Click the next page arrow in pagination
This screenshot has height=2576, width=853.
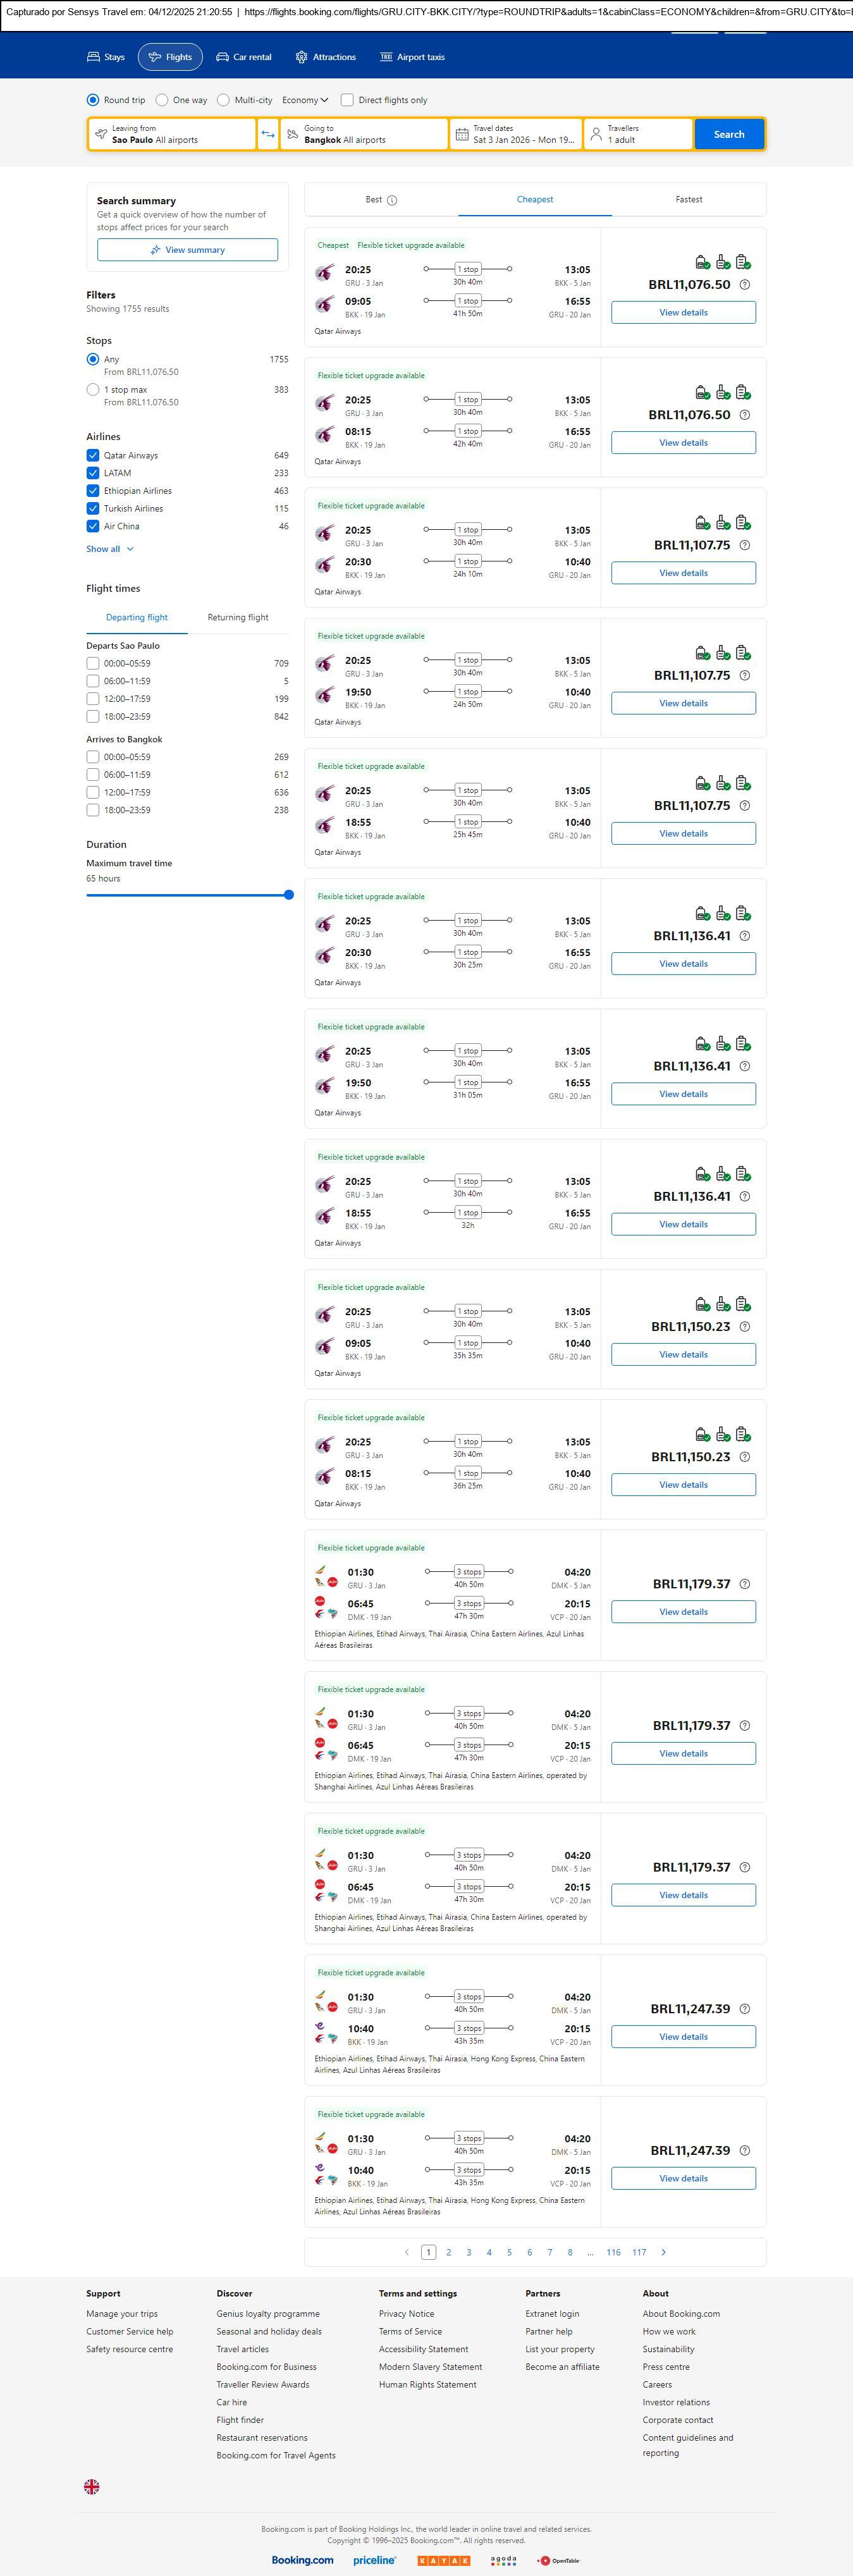[663, 2252]
